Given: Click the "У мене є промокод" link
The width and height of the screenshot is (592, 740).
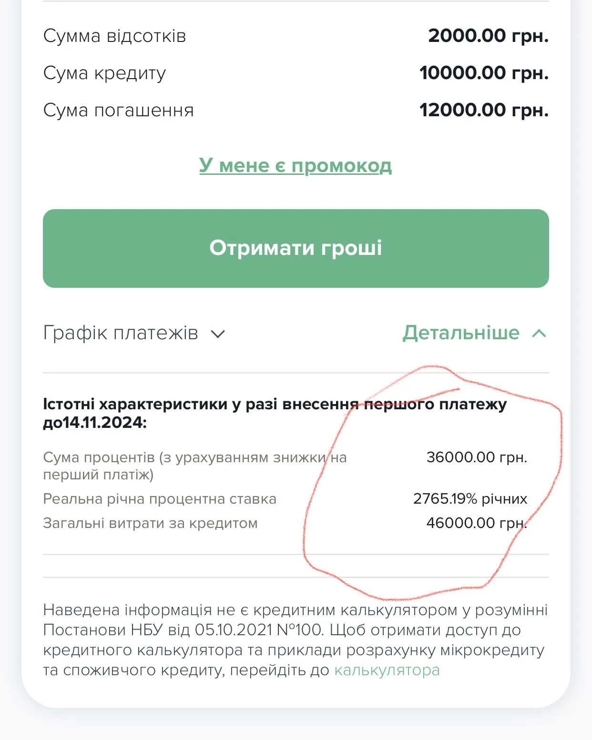Looking at the screenshot, I should (x=295, y=166).
